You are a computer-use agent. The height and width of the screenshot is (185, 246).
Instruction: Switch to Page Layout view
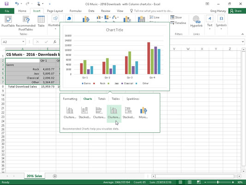tap(190, 182)
